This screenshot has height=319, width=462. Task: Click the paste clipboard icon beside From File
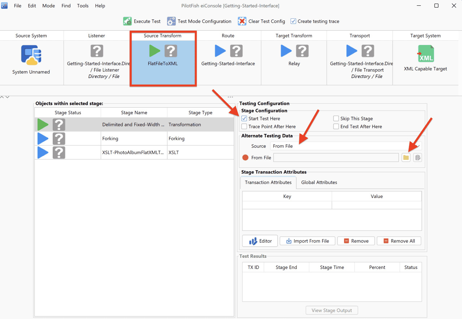tap(418, 157)
